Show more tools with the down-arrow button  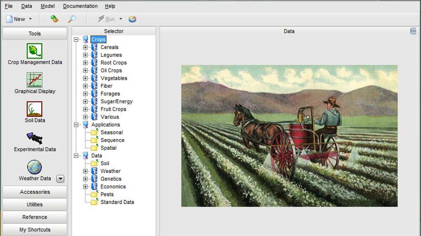pos(60,179)
